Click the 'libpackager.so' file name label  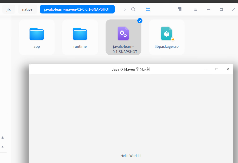coord(166,47)
